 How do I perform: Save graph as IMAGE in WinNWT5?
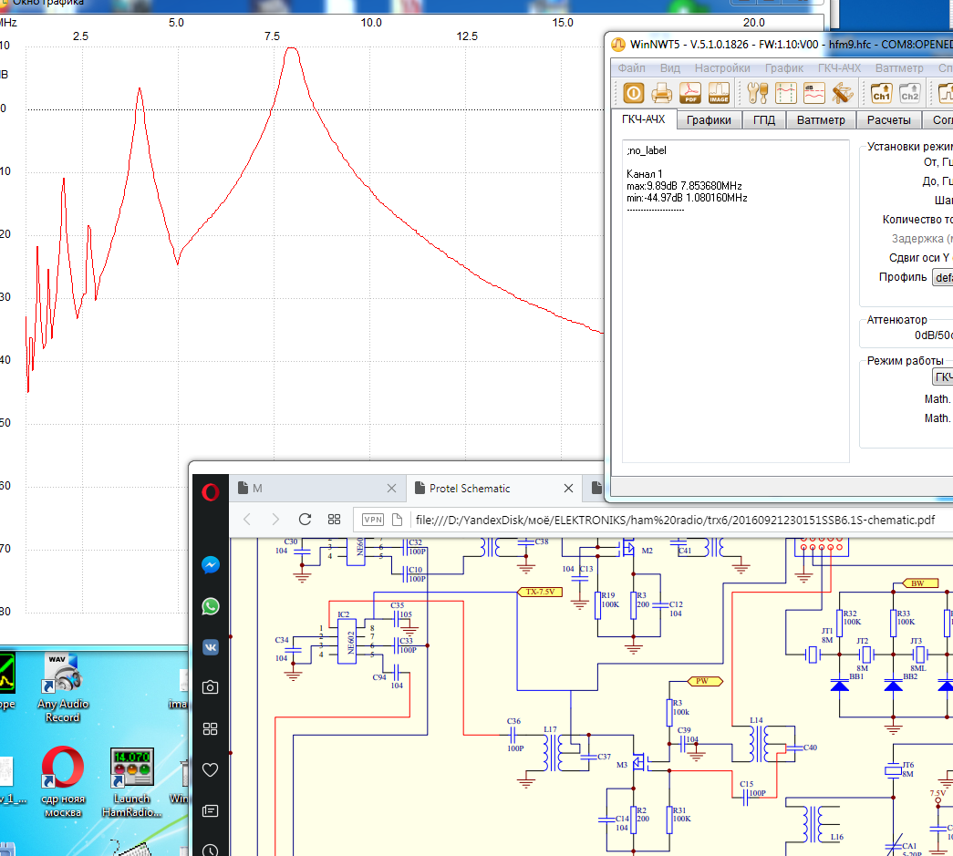coord(719,94)
